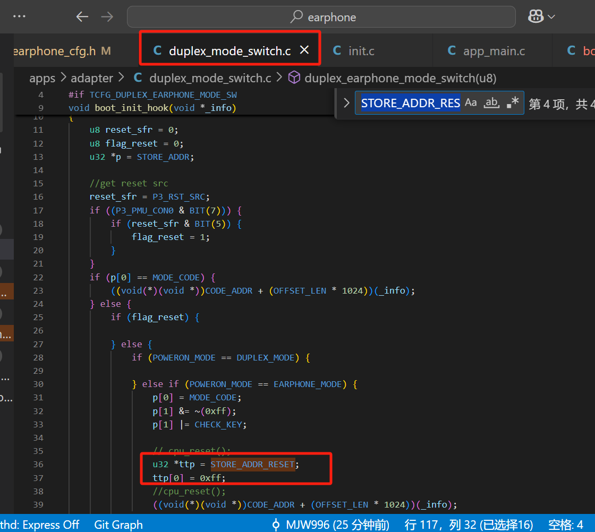
Task: Toggle Match Case in find widget
Action: coord(471,102)
